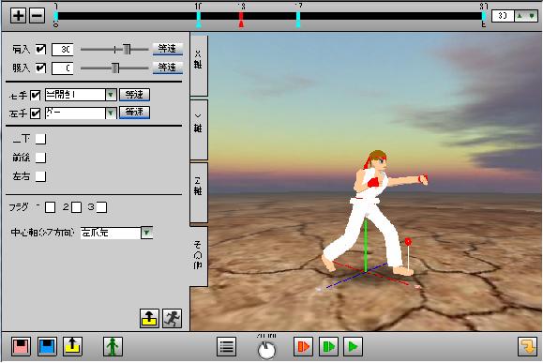Click the frame count down arrow

tap(532, 16)
